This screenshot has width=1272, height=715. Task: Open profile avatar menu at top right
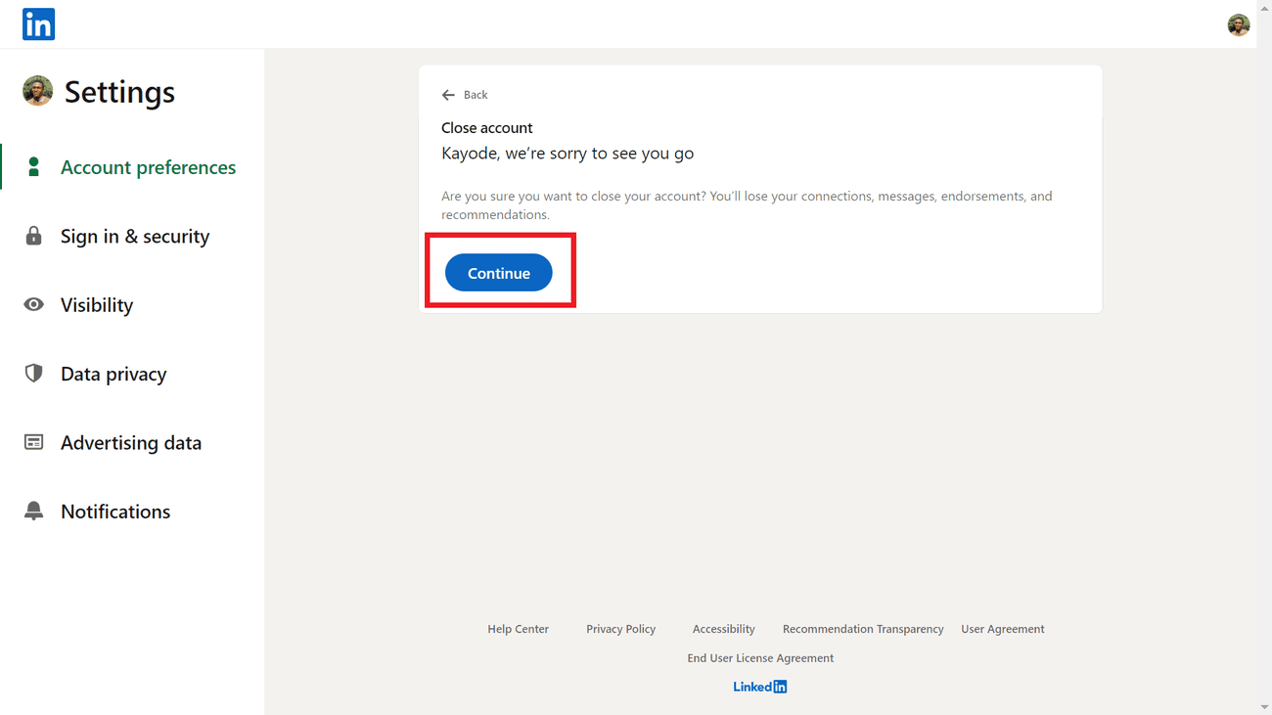1238,25
